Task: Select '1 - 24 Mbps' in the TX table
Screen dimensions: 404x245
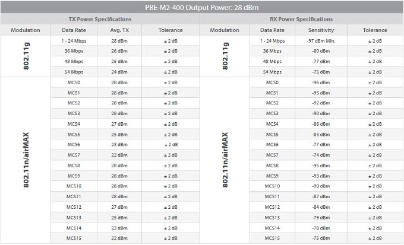Action: click(x=74, y=41)
